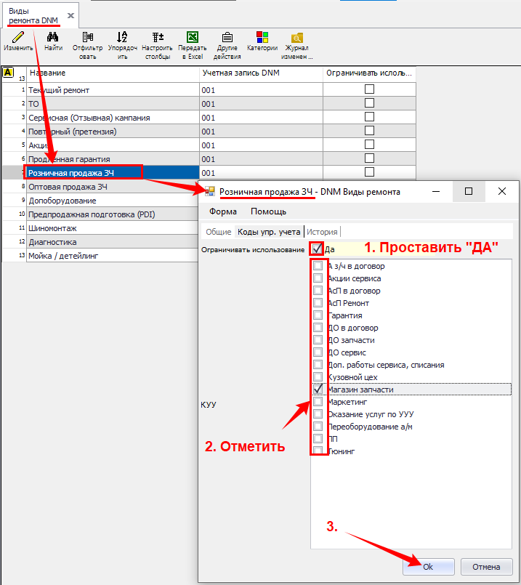Switch to the История tab
The image size is (521, 585).
(322, 232)
